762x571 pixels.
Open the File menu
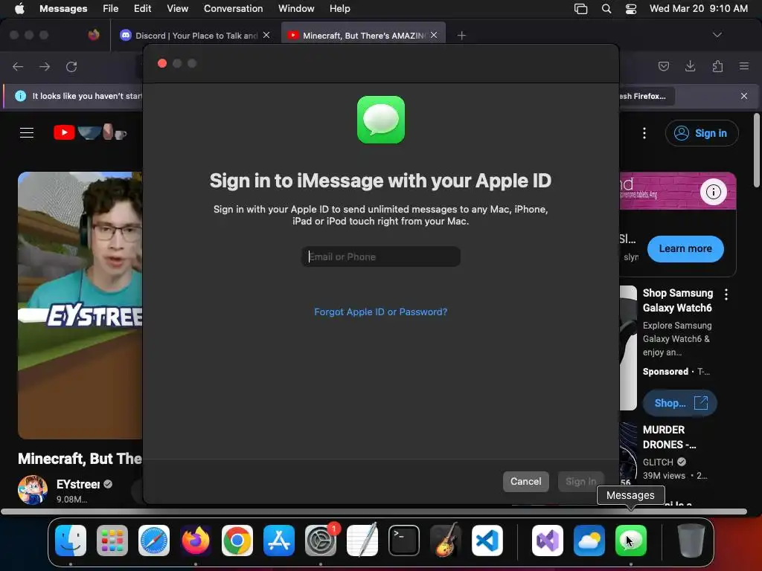[x=110, y=9]
